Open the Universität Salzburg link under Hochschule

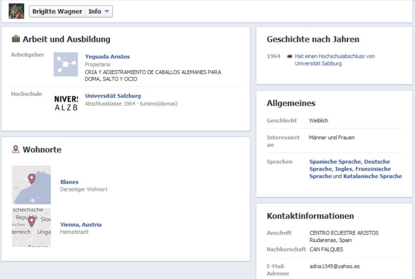coord(113,96)
